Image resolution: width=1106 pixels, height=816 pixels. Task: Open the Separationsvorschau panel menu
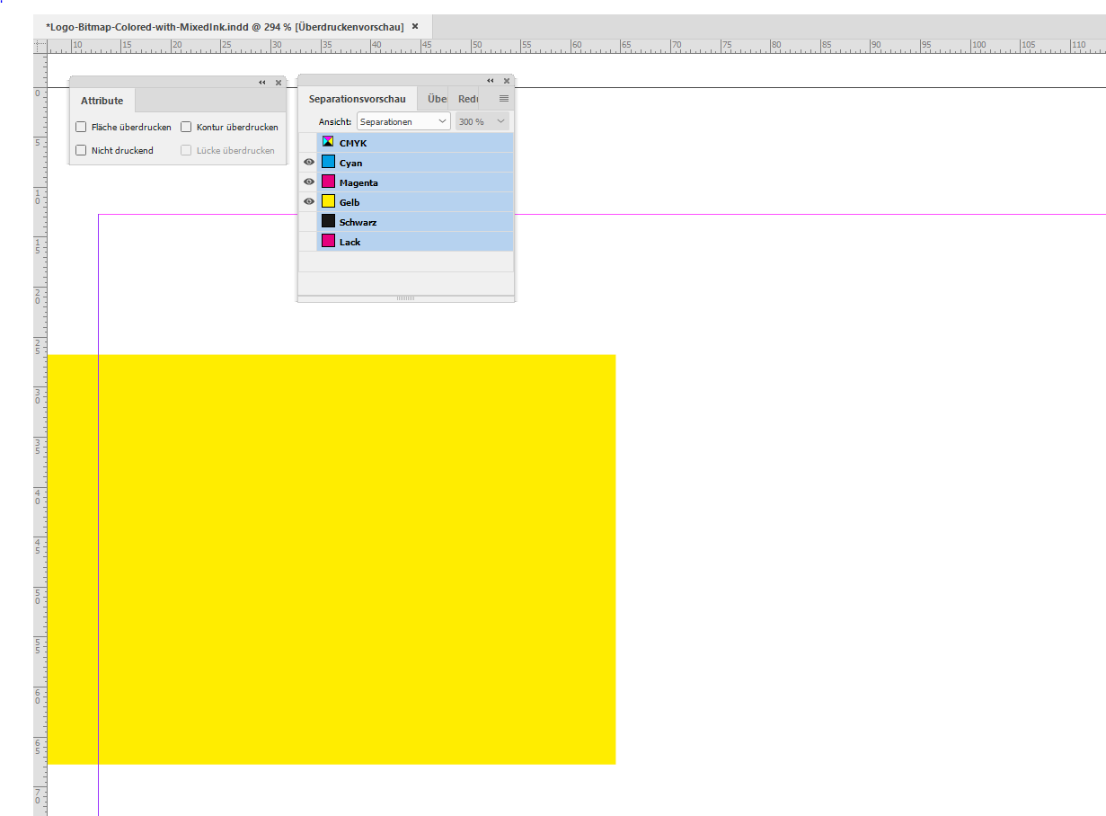coord(504,99)
